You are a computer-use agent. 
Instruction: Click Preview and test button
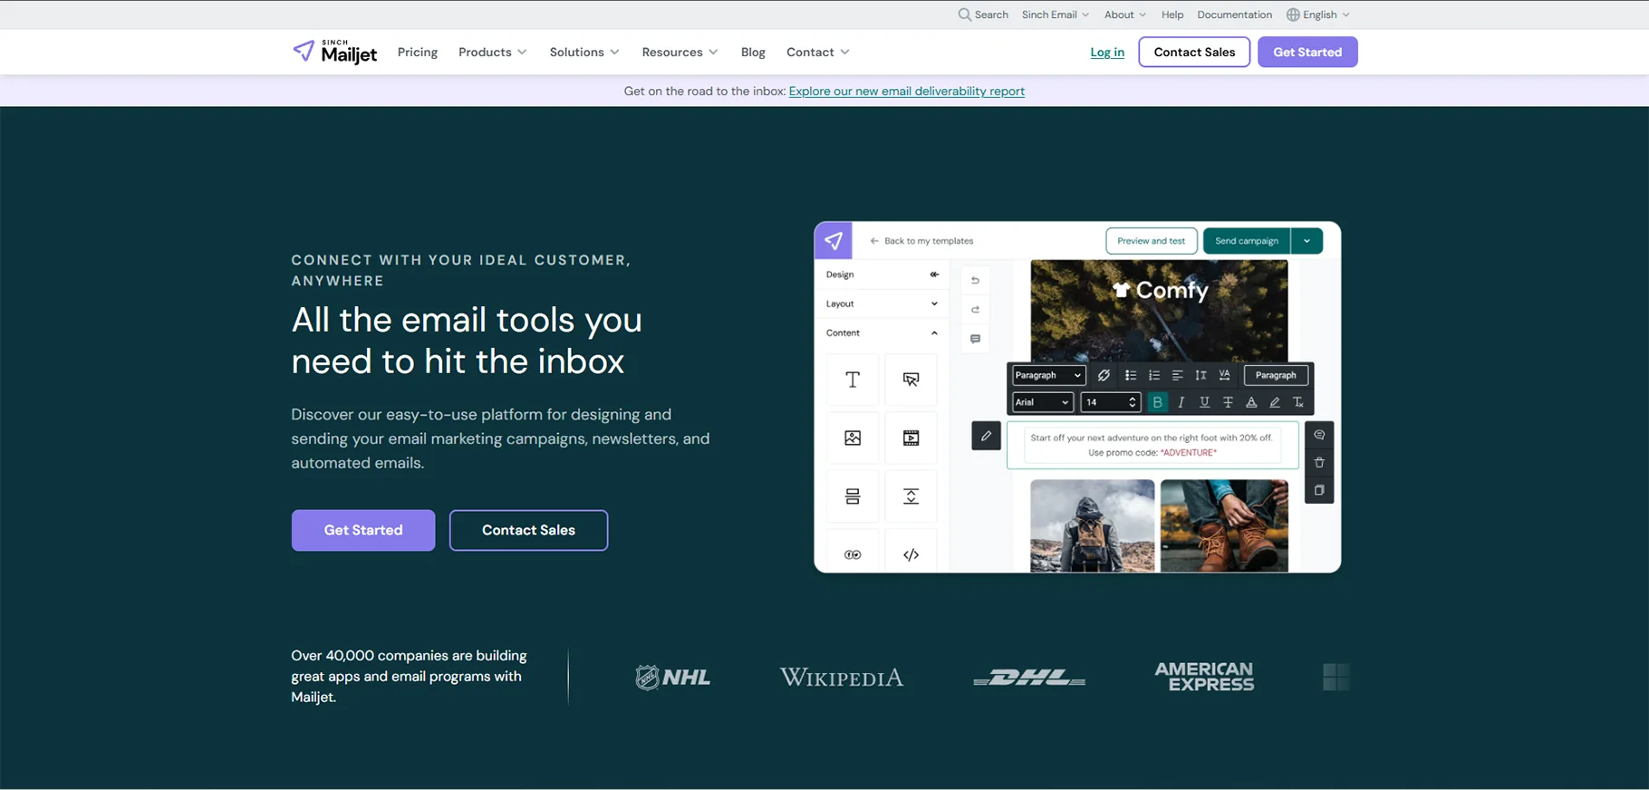(1151, 241)
